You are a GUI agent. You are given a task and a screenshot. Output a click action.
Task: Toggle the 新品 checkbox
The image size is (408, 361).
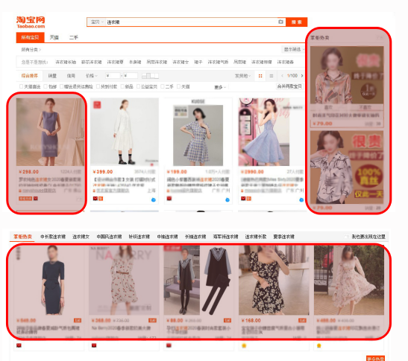[122, 86]
